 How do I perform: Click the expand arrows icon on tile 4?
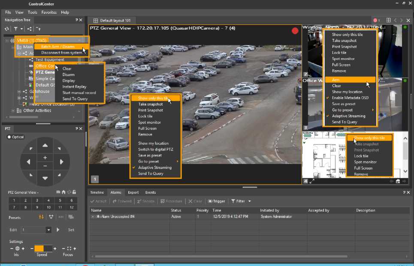(312, 181)
